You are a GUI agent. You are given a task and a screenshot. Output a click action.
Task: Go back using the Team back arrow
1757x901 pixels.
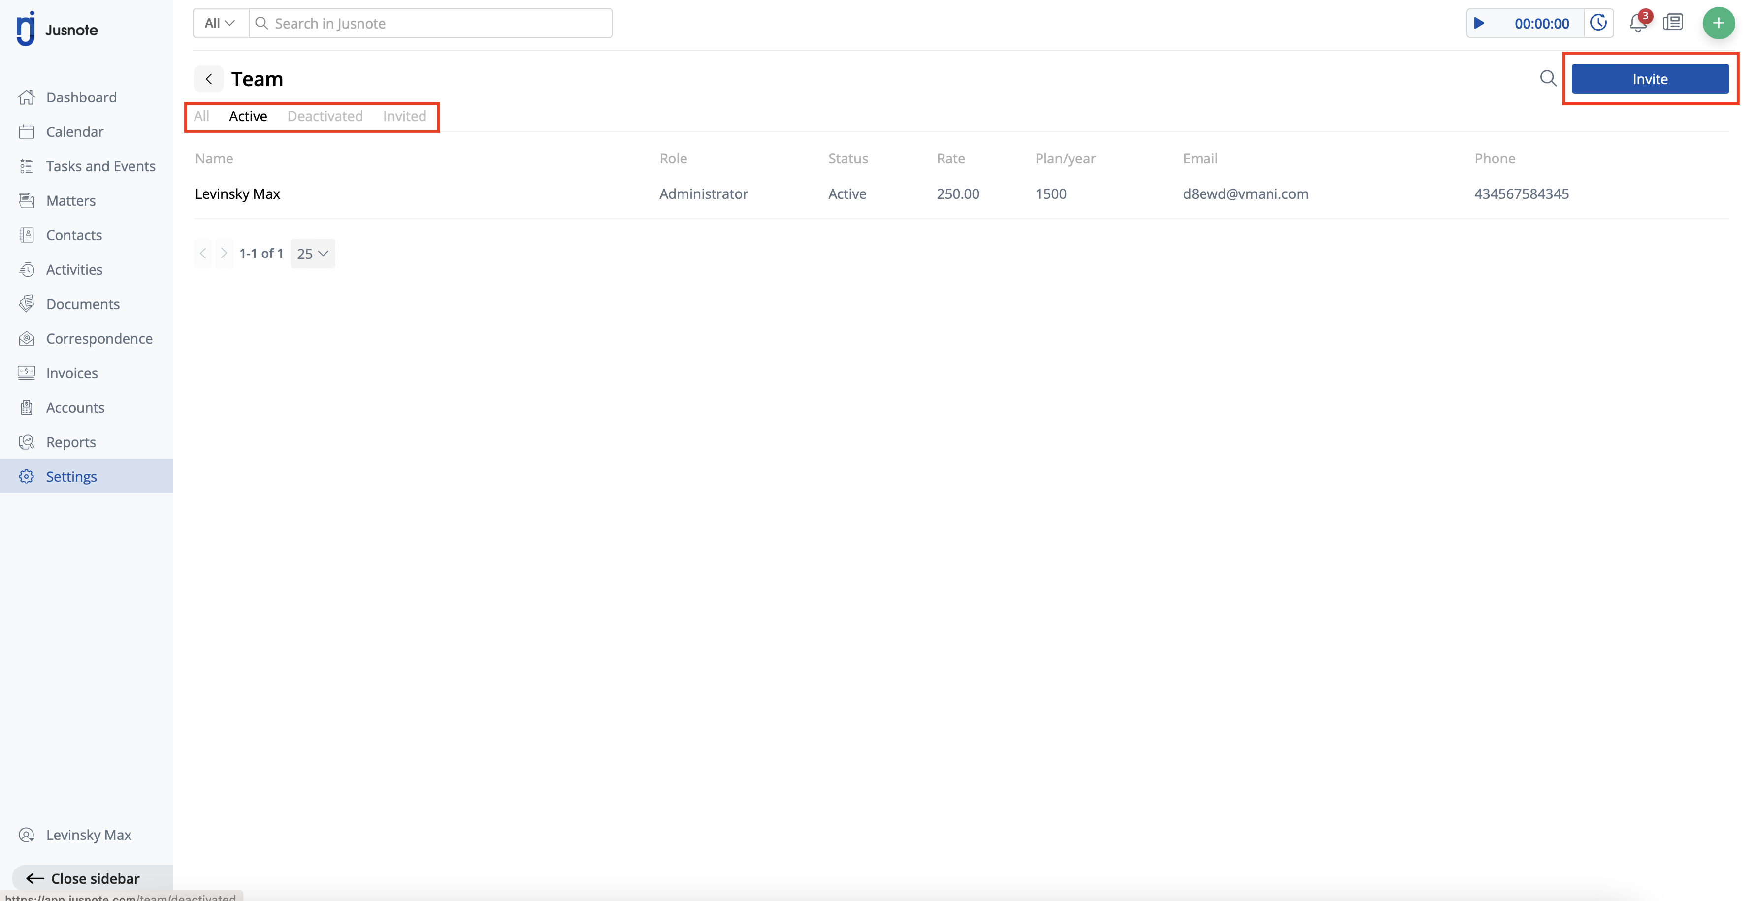[209, 79]
